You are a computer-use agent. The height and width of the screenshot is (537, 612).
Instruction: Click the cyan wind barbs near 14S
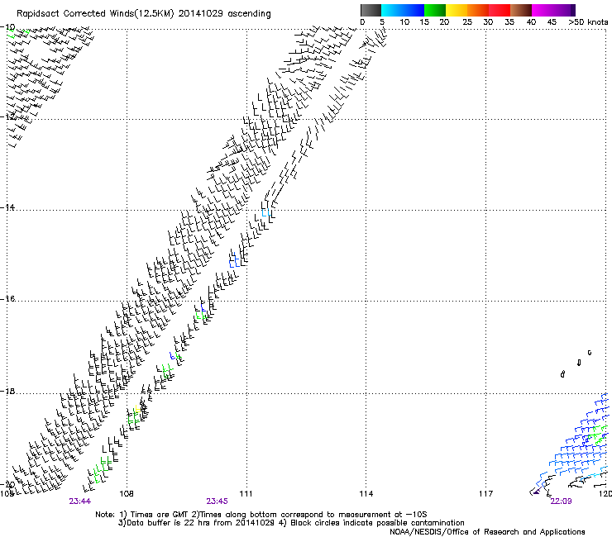(x=266, y=212)
